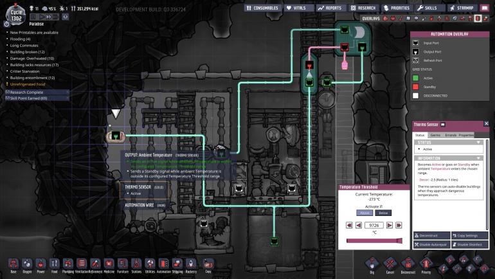Open the Rocketry build category
Screen dimensions: 495x279
point(191,265)
